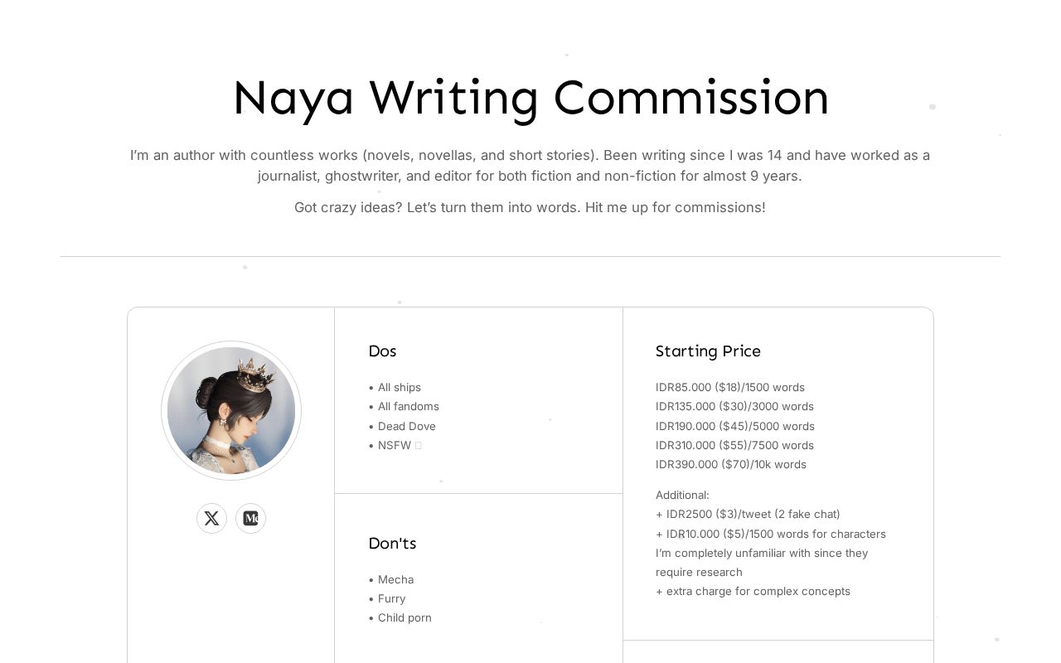Click the 'Hit me up for commissions' line
Viewport: 1061px width, 663px height.
tap(530, 207)
